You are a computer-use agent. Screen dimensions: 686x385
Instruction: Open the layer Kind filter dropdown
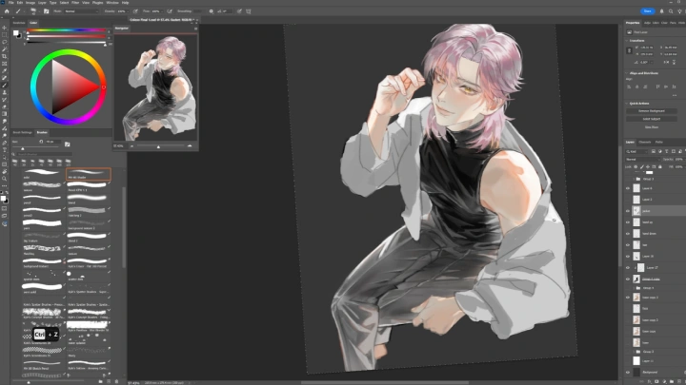(x=637, y=151)
